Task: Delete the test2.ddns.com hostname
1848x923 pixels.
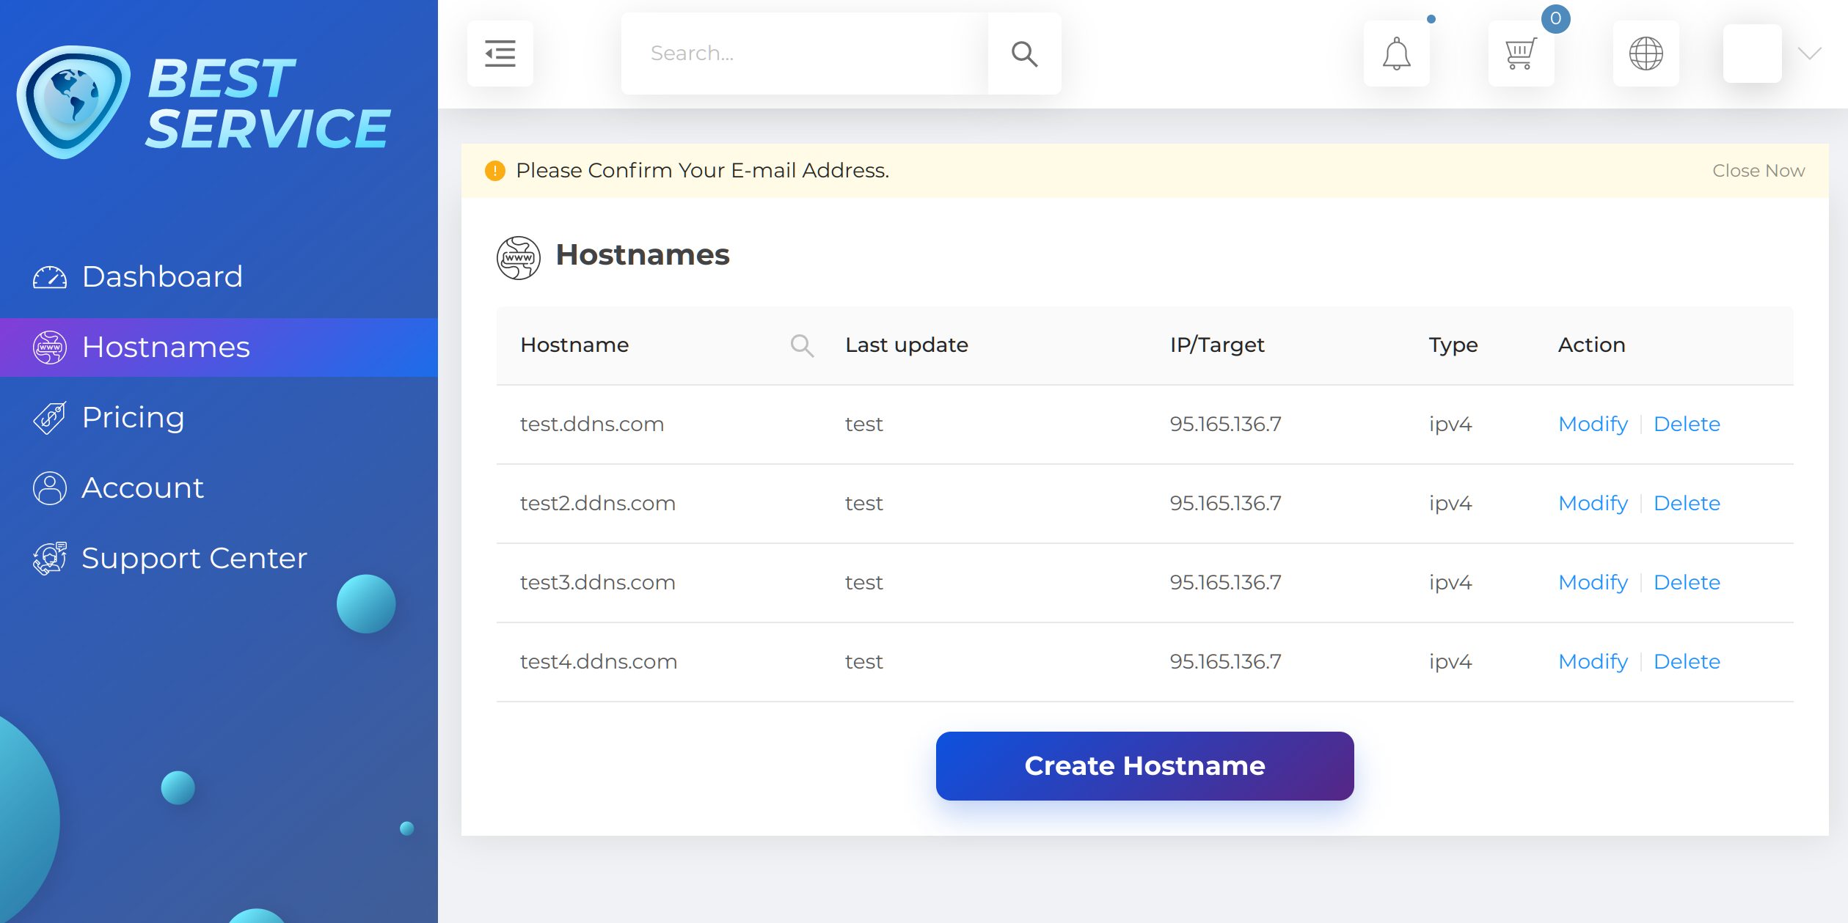Action: 1687,504
